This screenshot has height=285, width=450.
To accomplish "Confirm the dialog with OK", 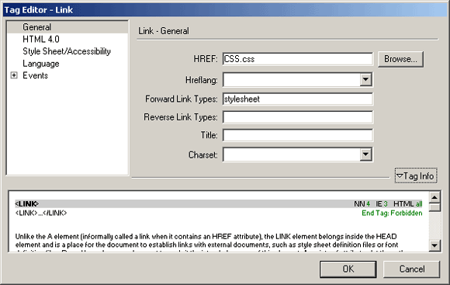I will [x=348, y=269].
